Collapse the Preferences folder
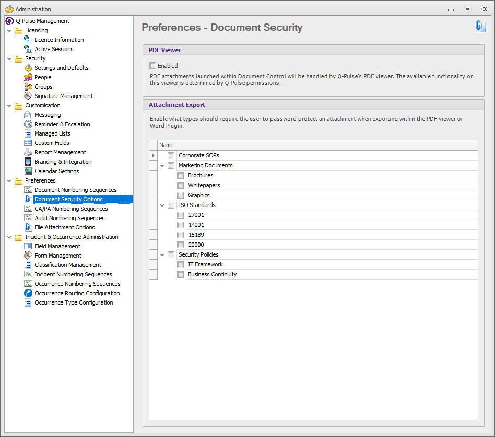 pyautogui.click(x=9, y=181)
